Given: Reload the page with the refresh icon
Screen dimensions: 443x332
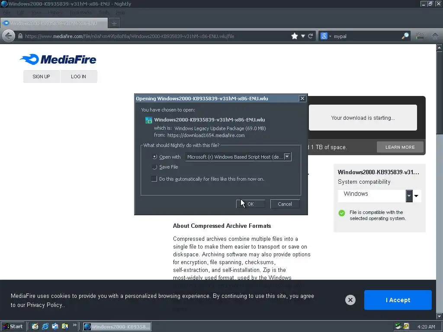Looking at the screenshot, I should pyautogui.click(x=310, y=36).
